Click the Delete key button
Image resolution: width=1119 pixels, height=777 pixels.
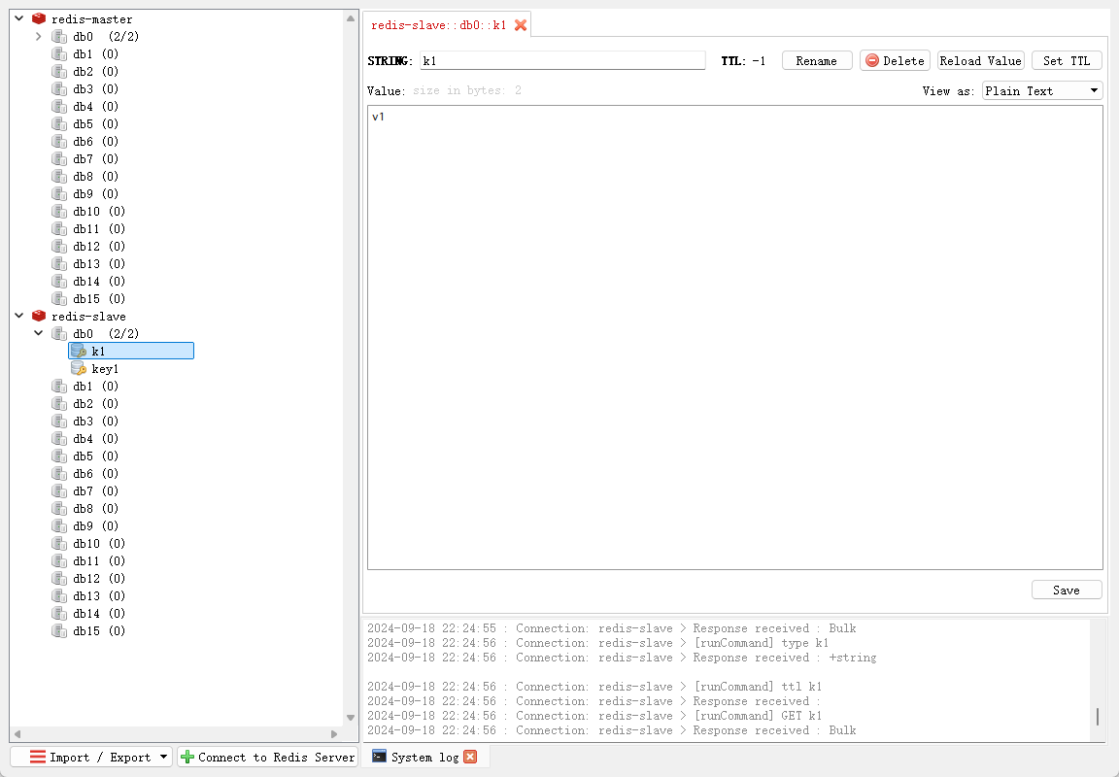[895, 60]
